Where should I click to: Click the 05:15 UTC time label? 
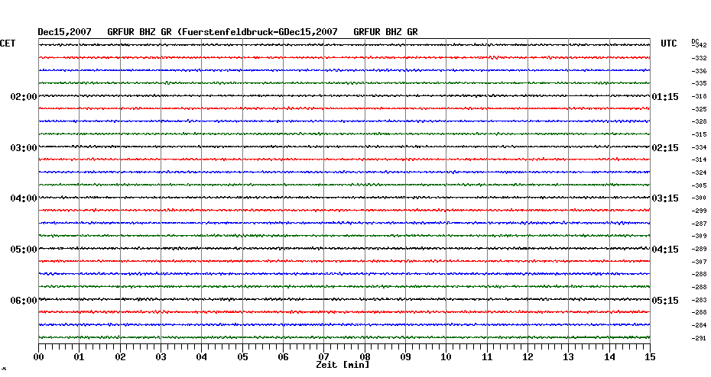[665, 301]
